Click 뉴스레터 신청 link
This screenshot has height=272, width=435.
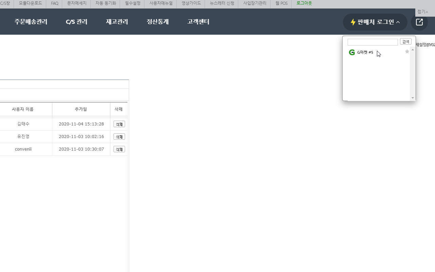click(222, 3)
